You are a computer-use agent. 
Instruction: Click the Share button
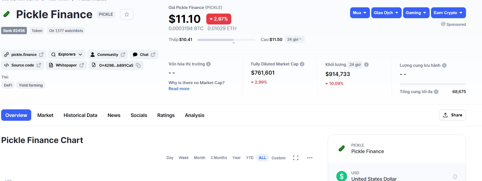[452, 115]
